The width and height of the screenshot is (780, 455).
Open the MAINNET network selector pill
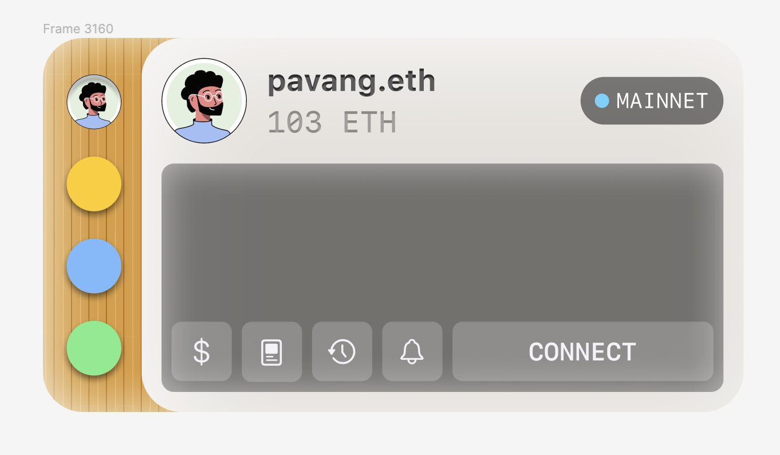(x=652, y=101)
